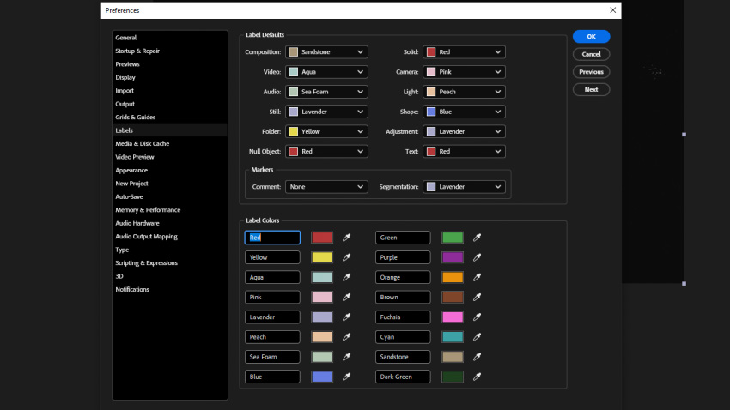Click the eyedropper for Fuchsia label color
730x410 pixels.
[478, 317]
